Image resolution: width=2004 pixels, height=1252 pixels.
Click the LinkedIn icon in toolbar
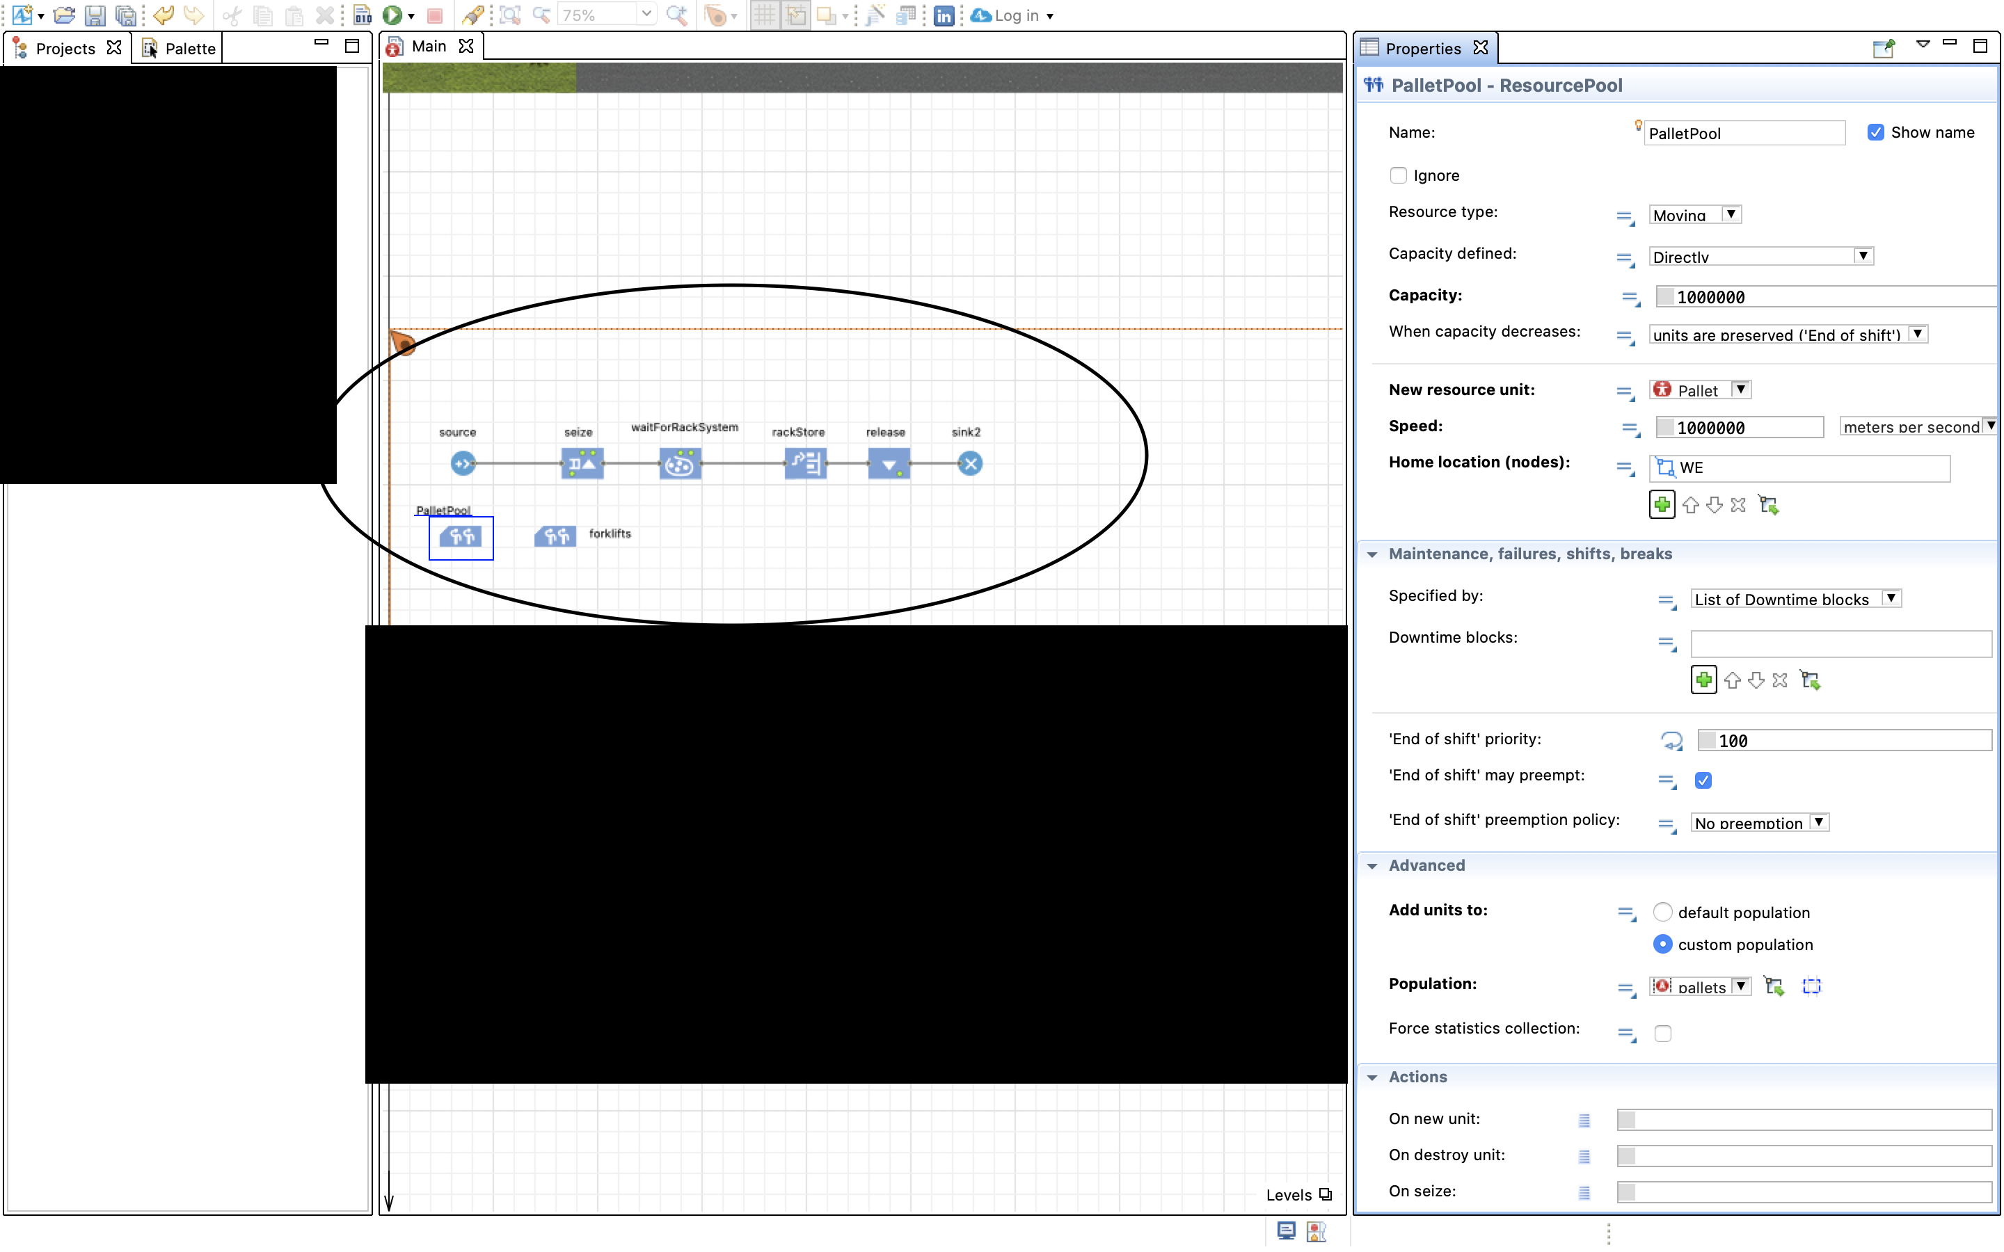point(944,16)
